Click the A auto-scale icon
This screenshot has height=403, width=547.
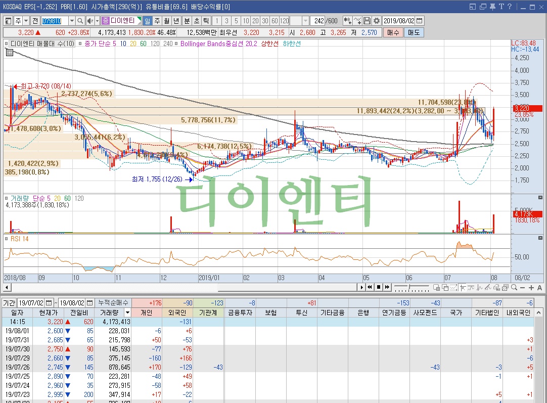click(x=539, y=288)
